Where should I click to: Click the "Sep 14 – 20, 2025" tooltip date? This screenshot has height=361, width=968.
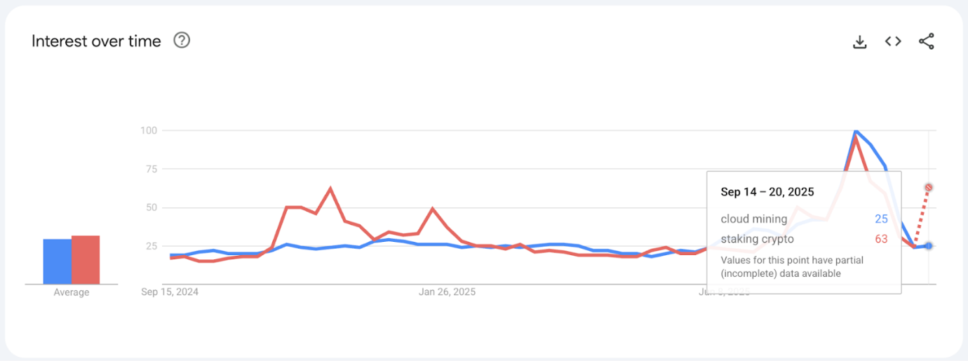[x=767, y=192]
